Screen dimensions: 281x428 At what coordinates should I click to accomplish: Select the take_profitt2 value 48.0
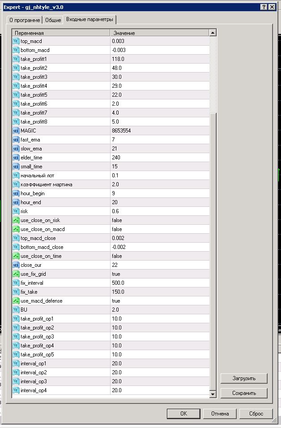[117, 68]
